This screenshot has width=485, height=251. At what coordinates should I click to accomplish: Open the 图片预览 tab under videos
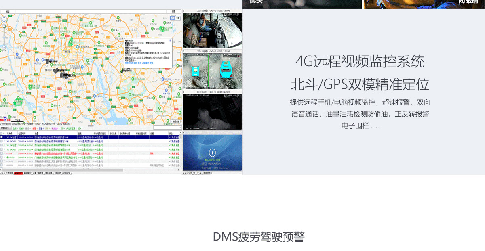click(207, 173)
